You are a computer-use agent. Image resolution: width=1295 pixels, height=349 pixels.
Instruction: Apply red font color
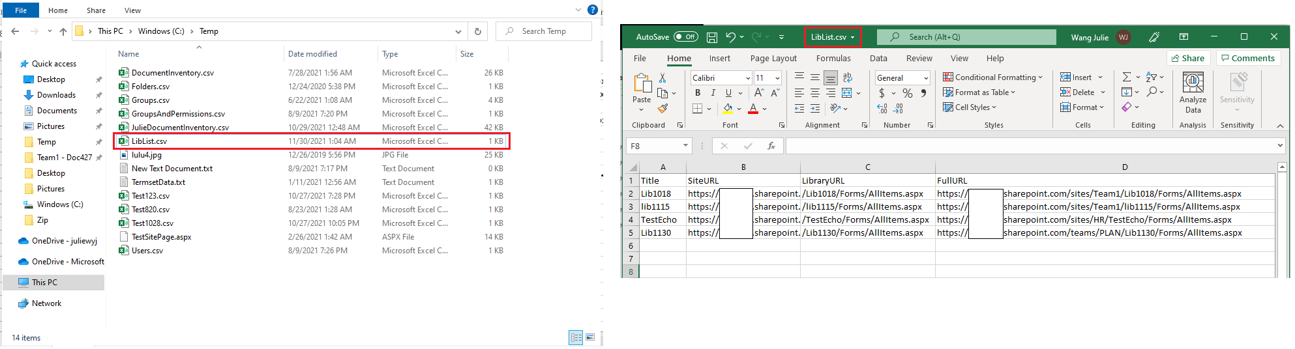(753, 109)
